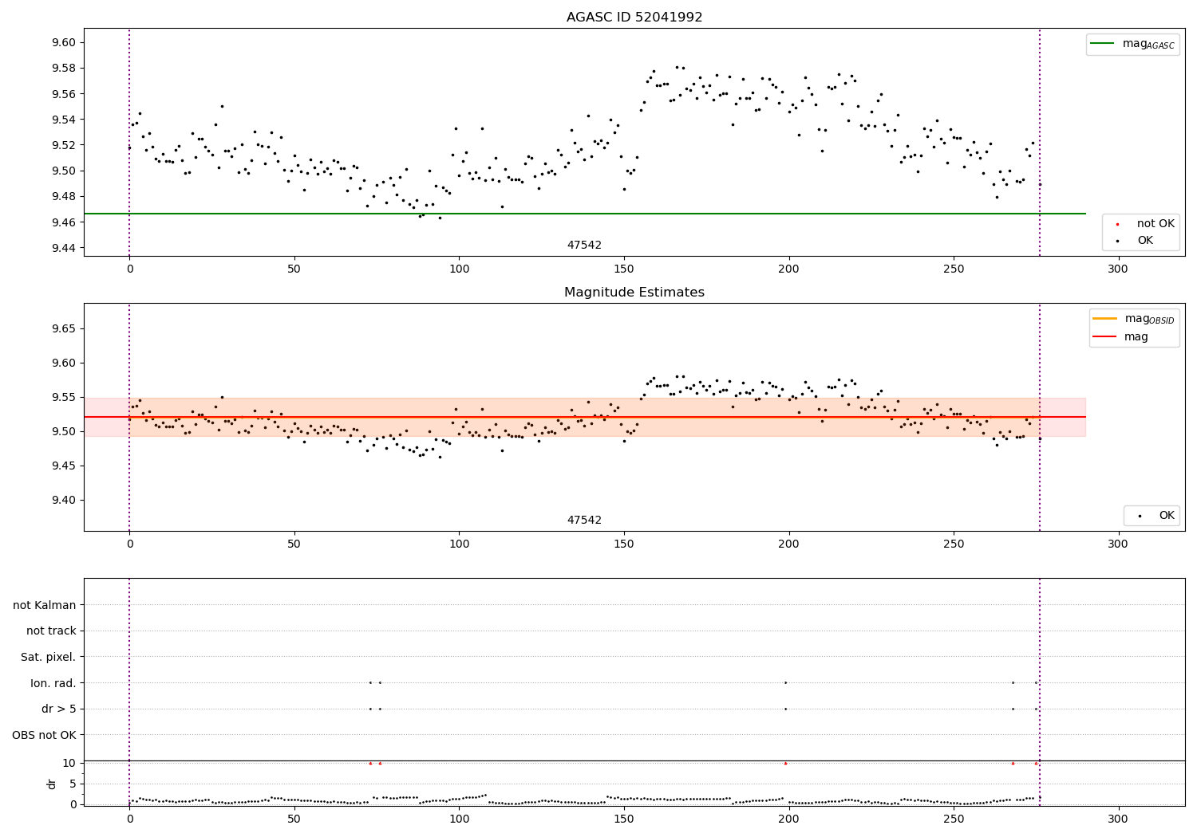Viewport: 1197px width, 837px height.
Task: Click the 9.56 y-axis tick label
Action: [64, 94]
